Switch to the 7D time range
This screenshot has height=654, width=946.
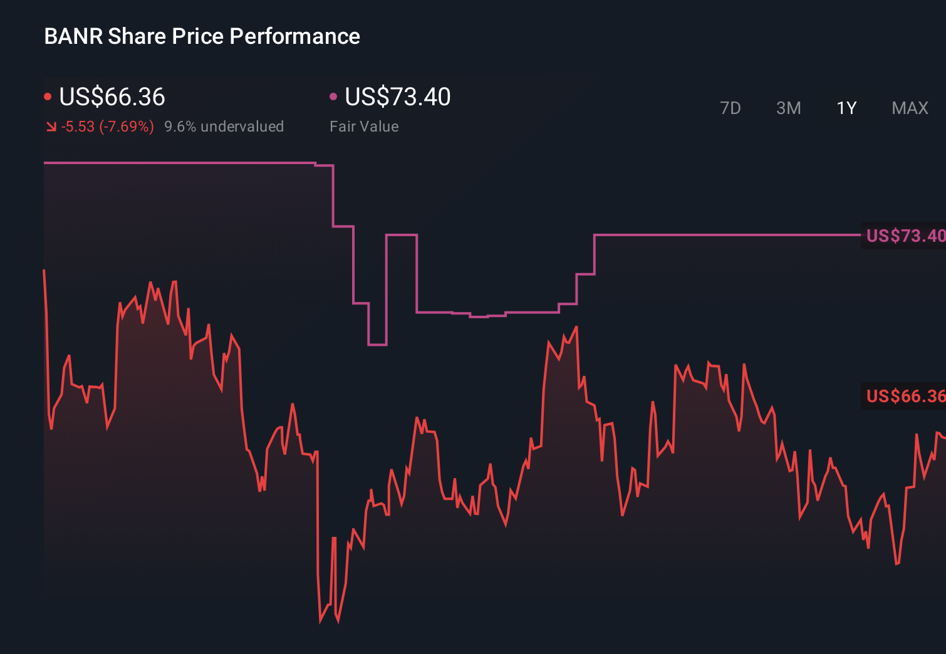point(730,108)
